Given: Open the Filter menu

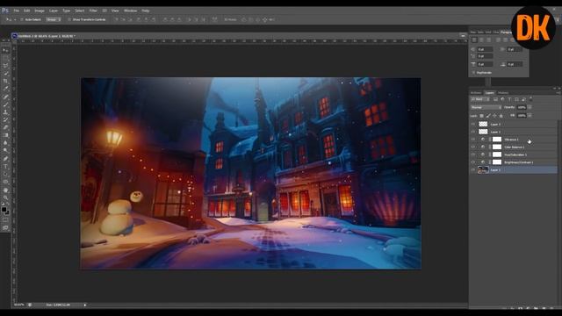Looking at the screenshot, I should tap(93, 11).
